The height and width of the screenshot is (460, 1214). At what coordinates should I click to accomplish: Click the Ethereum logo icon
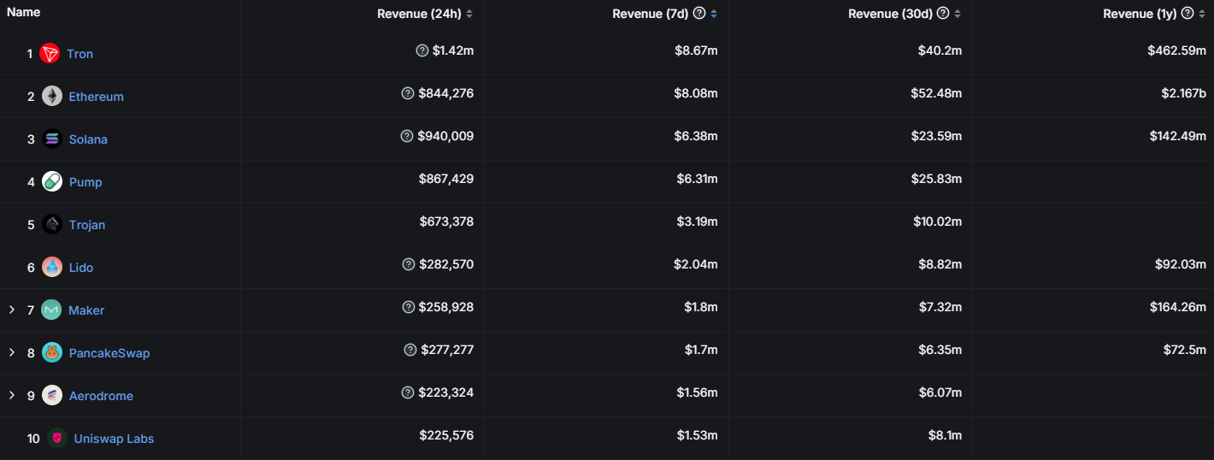pyautogui.click(x=52, y=97)
